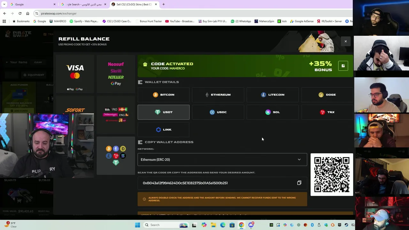
Task: Go to browser home page
Action: coord(27,13)
